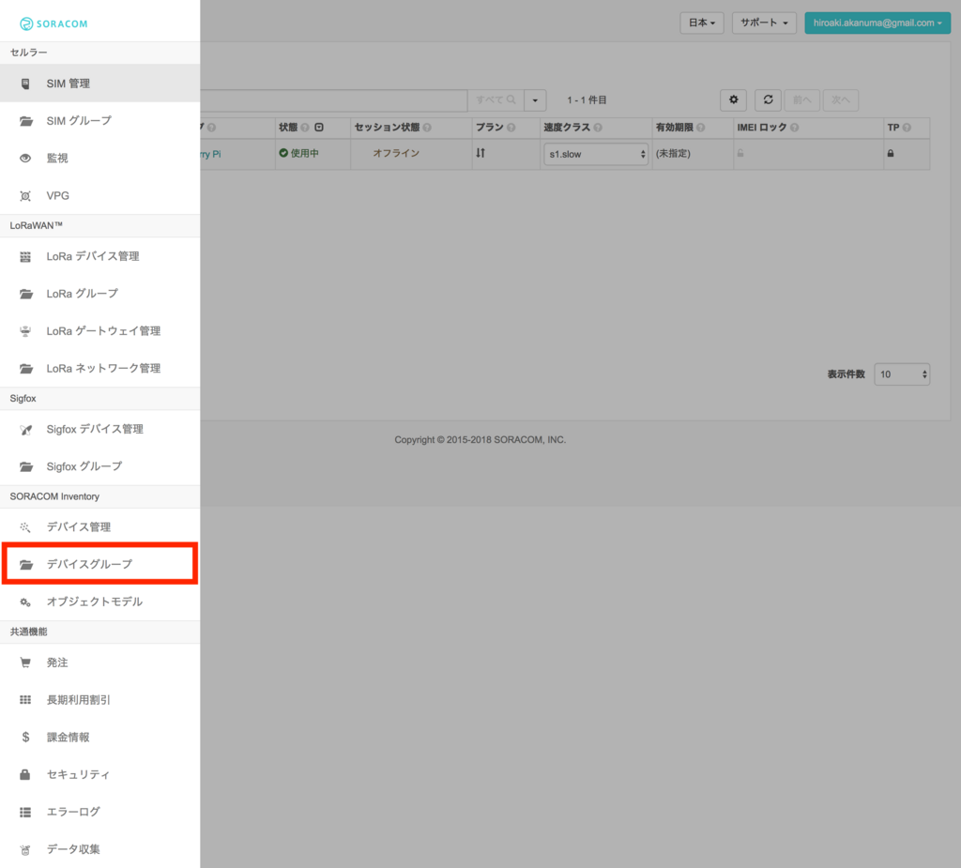
Task: Open VPG menu item
Action: (99, 195)
